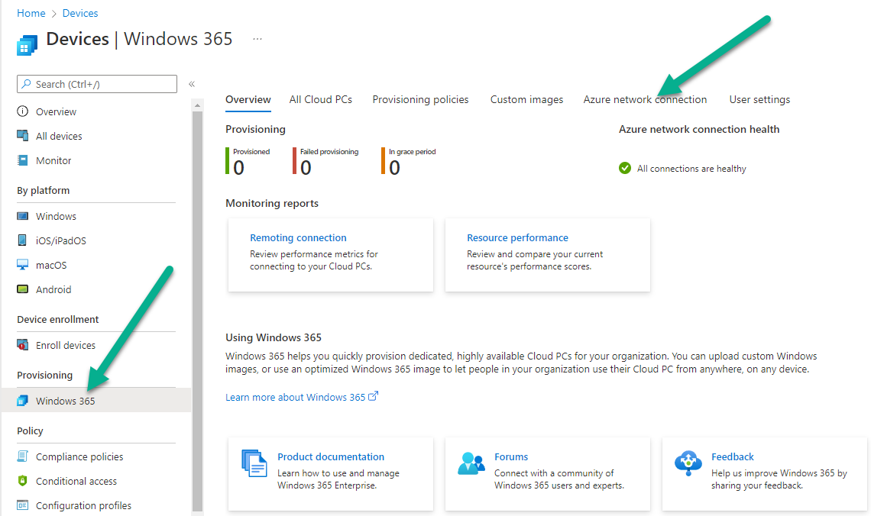Click the Azure network connection health heading
The width and height of the screenshot is (871, 516).
coord(699,129)
